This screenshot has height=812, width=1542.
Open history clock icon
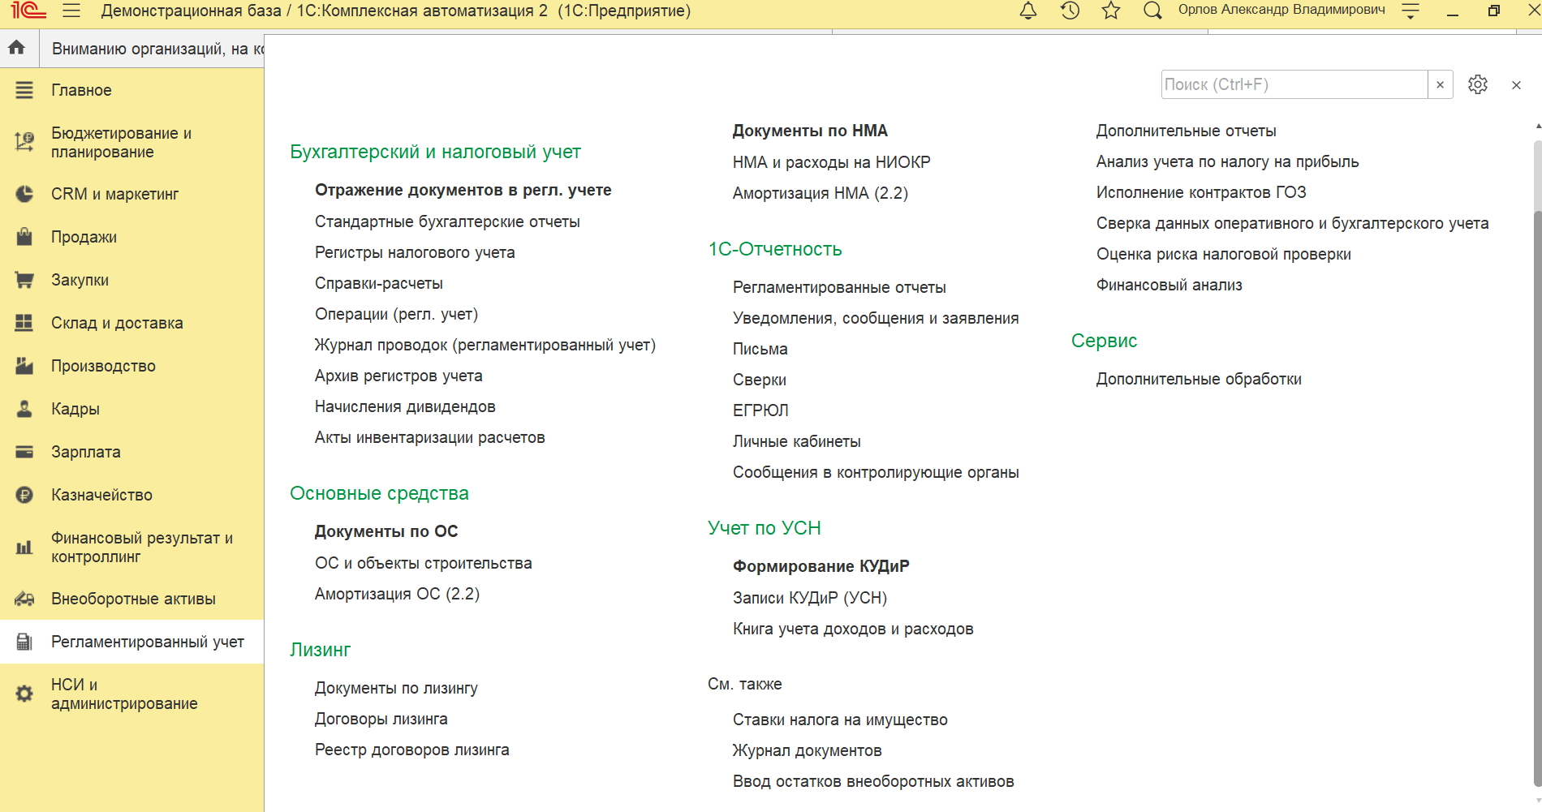tap(1070, 11)
